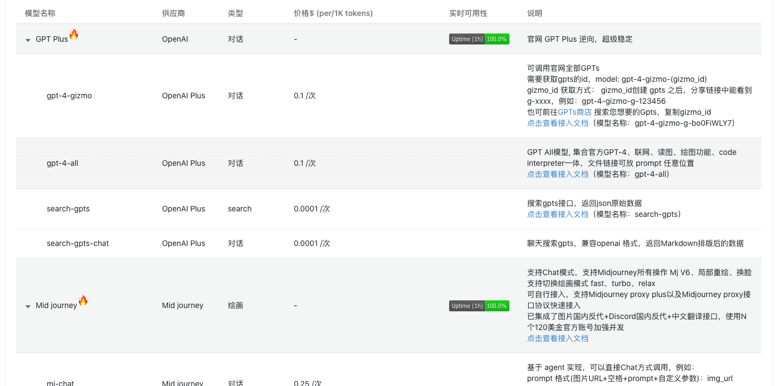784x386 pixels.
Task: Click the 说明 column header
Action: (535, 13)
